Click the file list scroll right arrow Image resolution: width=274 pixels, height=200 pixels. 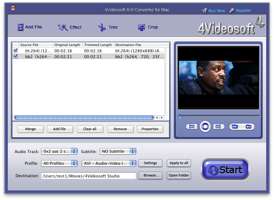162,118
